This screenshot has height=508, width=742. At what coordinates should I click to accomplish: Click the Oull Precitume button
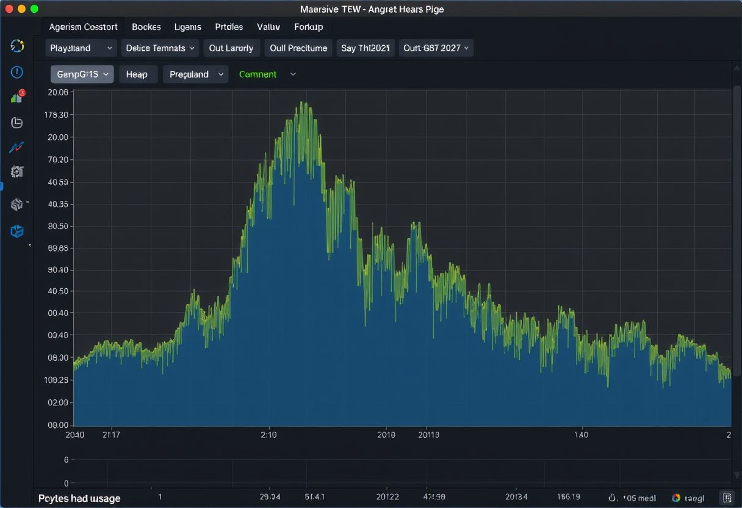point(298,48)
